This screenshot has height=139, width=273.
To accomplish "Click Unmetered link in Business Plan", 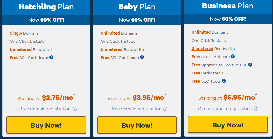I will tap(202, 49).
